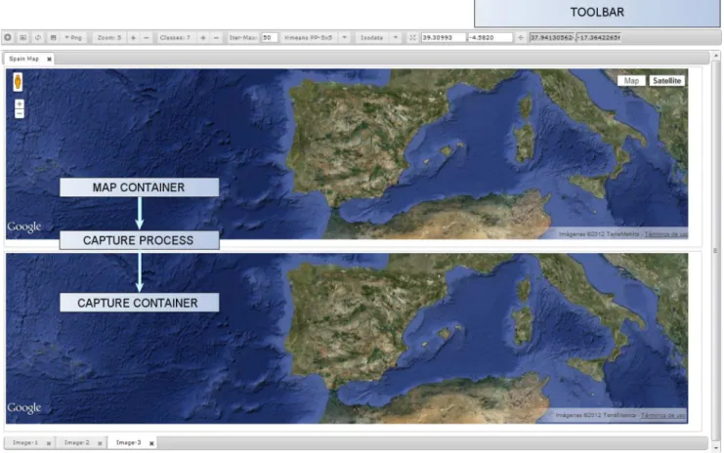This screenshot has height=453, width=724.
Task: Switch the map to Satellite view
Action: point(666,81)
